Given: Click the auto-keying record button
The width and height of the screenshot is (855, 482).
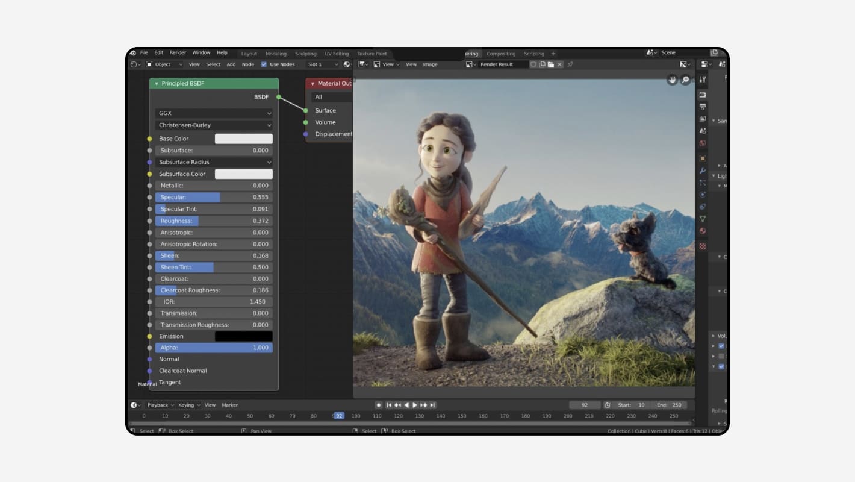Looking at the screenshot, I should pos(379,405).
